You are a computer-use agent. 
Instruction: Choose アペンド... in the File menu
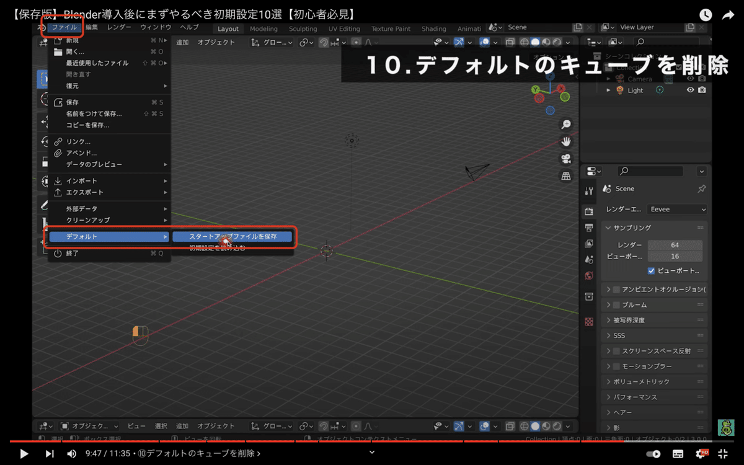click(x=108, y=153)
